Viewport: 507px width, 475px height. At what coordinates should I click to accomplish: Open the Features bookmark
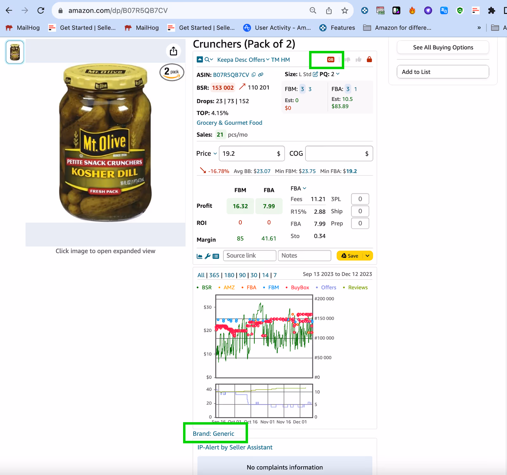[337, 28]
